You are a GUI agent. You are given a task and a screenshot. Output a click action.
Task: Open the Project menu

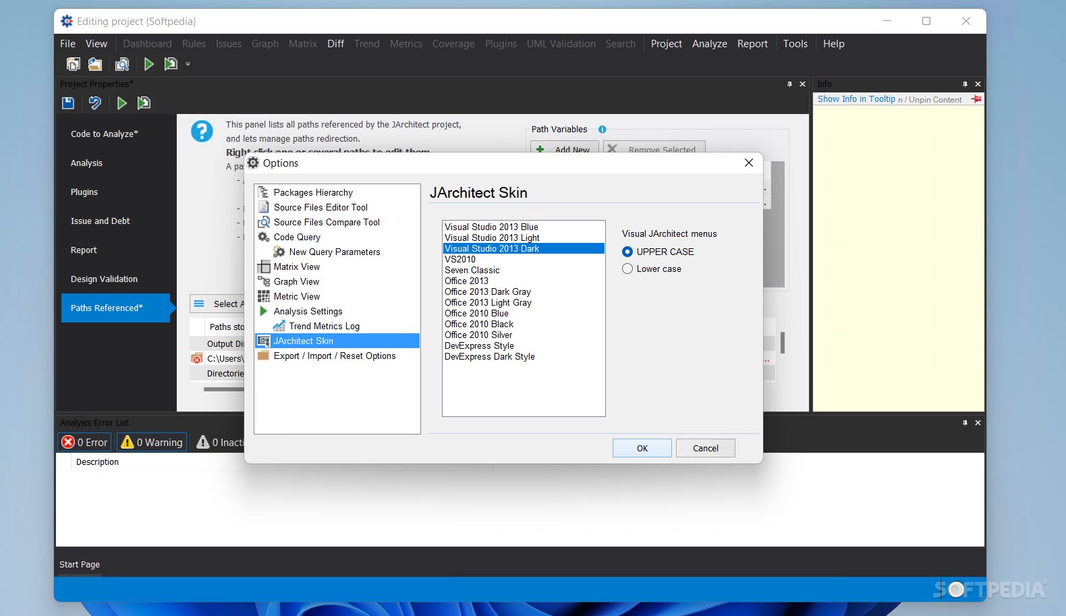click(x=667, y=44)
